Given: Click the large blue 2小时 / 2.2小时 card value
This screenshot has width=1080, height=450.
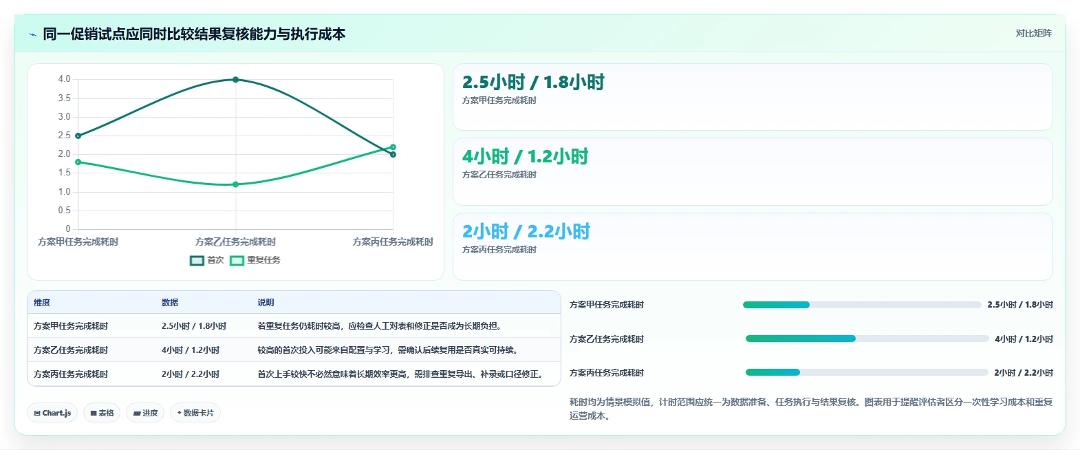Looking at the screenshot, I should tap(526, 232).
